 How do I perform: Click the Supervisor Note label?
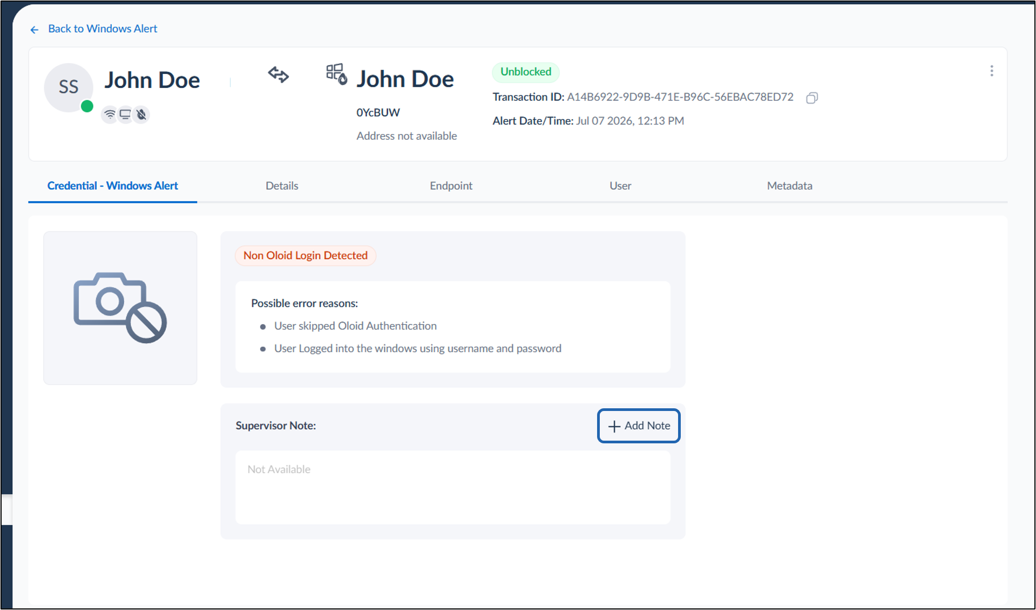coord(276,426)
